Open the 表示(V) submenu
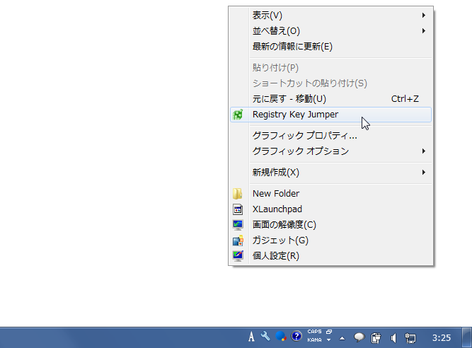The height and width of the screenshot is (348, 472). pyautogui.click(x=330, y=16)
